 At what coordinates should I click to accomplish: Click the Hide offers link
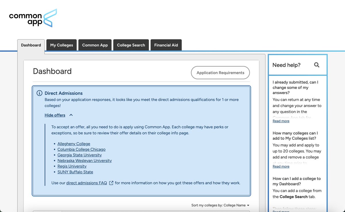(55, 115)
